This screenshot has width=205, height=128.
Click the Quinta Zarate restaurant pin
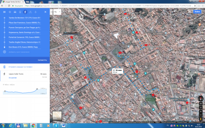tap(200, 24)
